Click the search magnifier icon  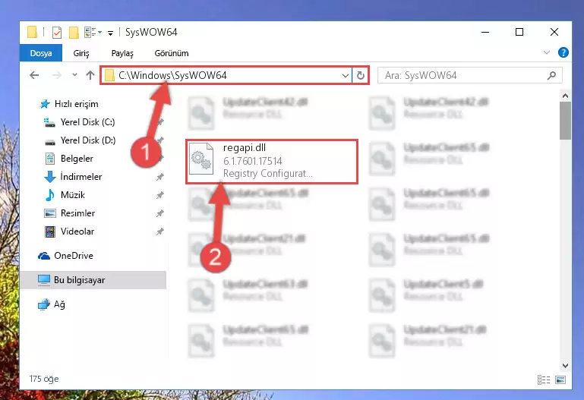[551, 76]
